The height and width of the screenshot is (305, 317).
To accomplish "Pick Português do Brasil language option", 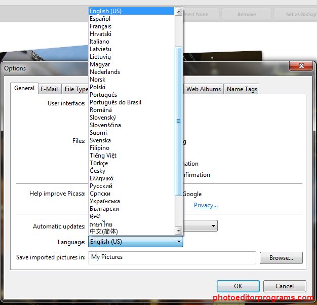I will (115, 102).
